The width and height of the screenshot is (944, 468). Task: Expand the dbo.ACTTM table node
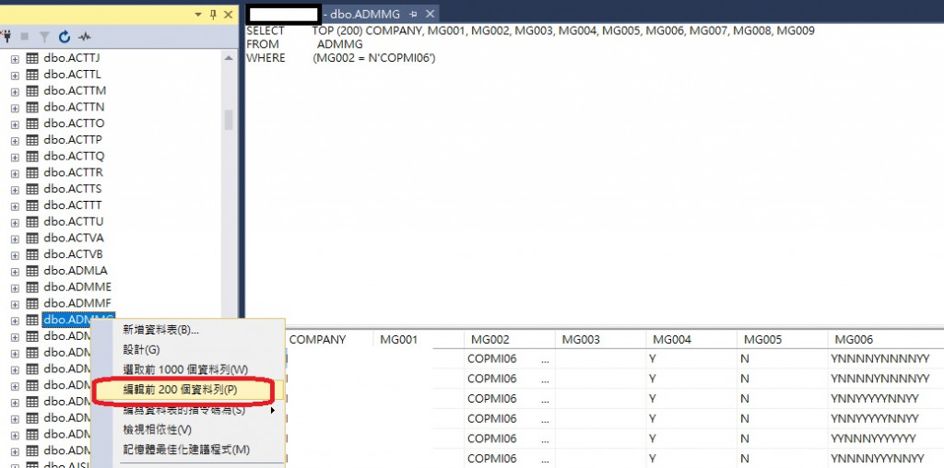coord(15,91)
